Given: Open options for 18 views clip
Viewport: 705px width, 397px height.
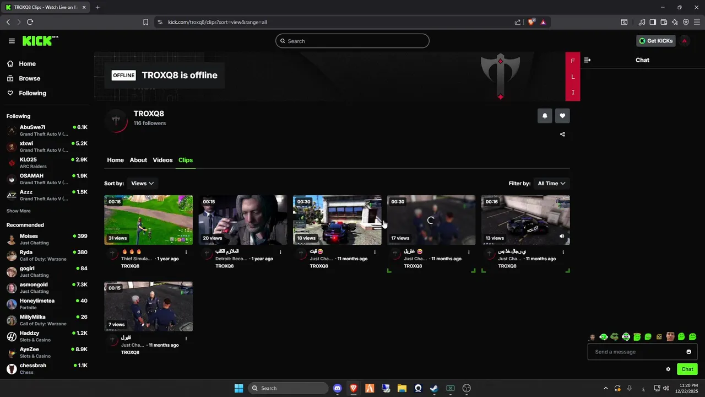Looking at the screenshot, I should (x=375, y=252).
